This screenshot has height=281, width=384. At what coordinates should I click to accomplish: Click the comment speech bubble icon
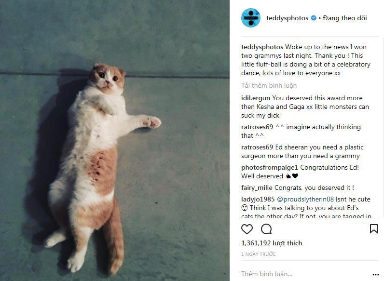(266, 229)
